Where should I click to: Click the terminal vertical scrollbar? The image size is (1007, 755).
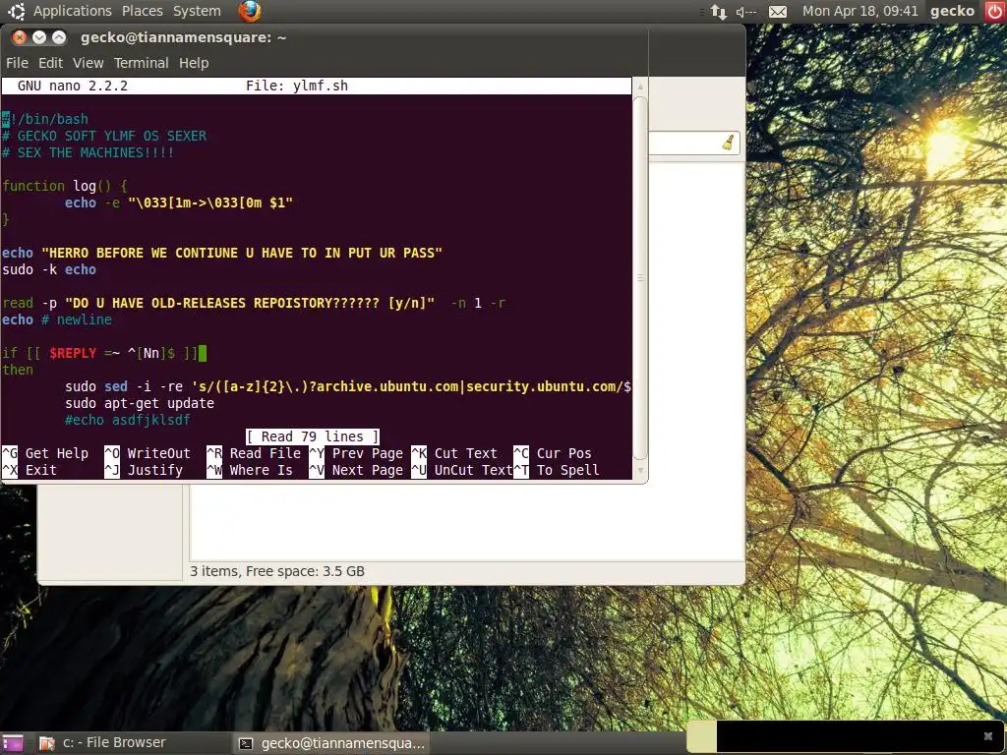[639, 278]
